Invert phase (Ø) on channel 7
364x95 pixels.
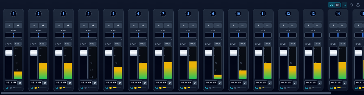tap(170, 83)
